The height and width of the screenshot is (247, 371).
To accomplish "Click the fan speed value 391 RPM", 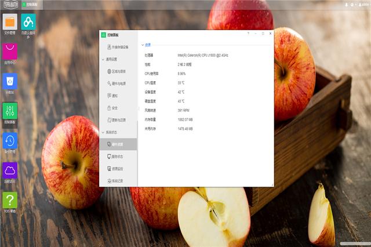I will coord(183,110).
